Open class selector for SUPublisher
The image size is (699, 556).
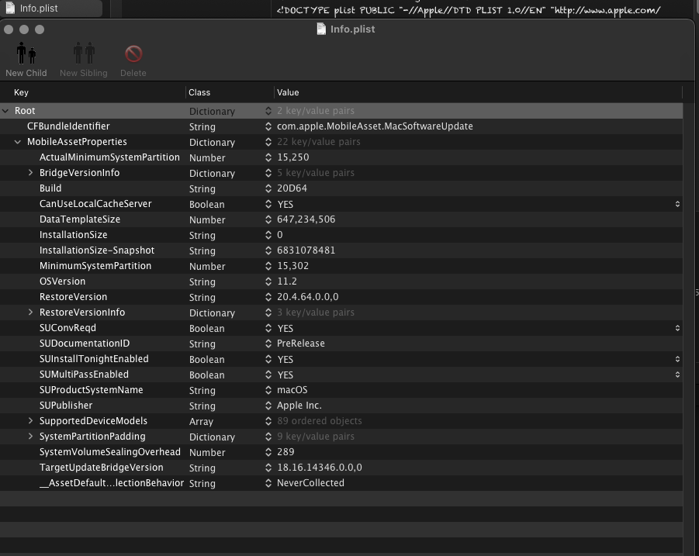coord(268,406)
